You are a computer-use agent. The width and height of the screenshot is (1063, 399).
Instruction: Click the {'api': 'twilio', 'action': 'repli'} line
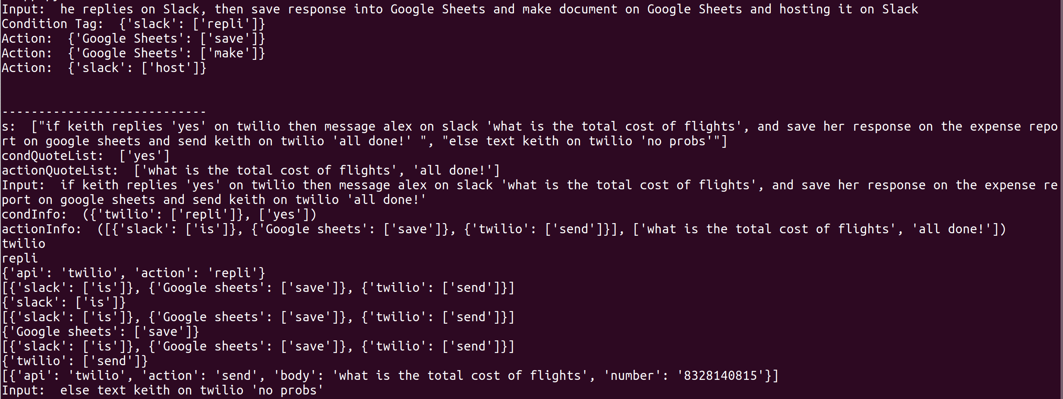(133, 273)
